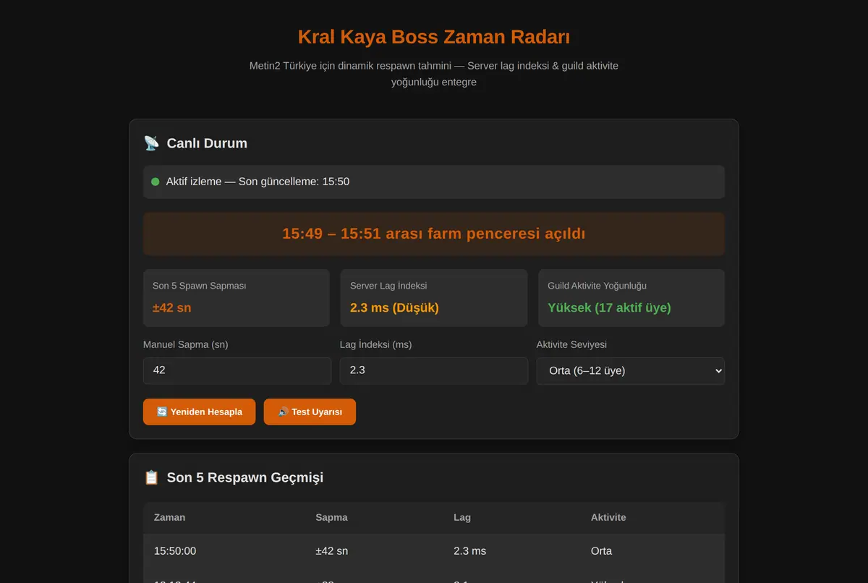
Task: Click the clipboard icon beside Son 5 Respawn Geçmişi
Action: tap(151, 477)
